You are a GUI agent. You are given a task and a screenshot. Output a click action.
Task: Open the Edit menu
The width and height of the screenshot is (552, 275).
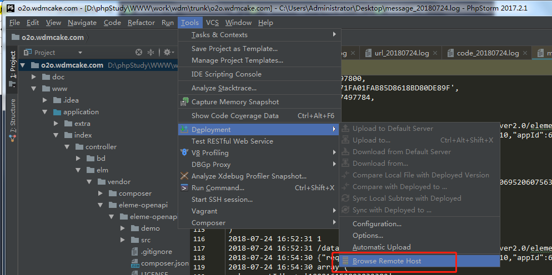click(x=33, y=23)
